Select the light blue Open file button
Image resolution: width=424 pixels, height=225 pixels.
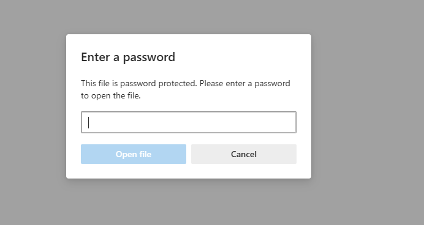(x=134, y=154)
